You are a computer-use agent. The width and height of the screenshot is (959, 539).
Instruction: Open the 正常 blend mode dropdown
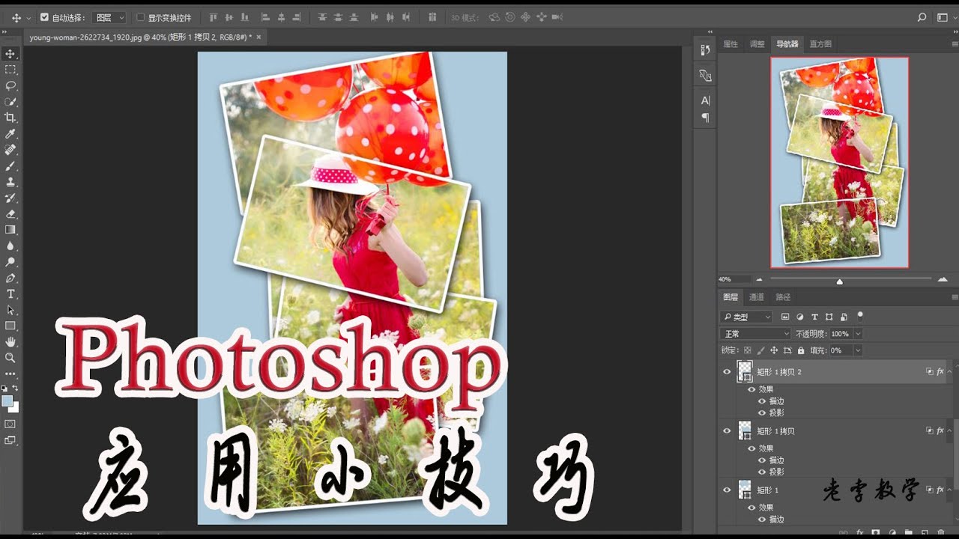755,334
